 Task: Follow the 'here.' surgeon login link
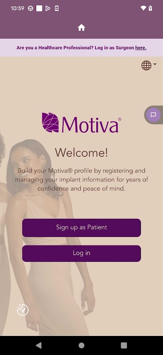(140, 48)
